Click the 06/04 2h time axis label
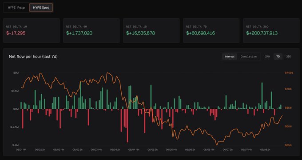The image size is (302, 160). (x=115, y=149)
